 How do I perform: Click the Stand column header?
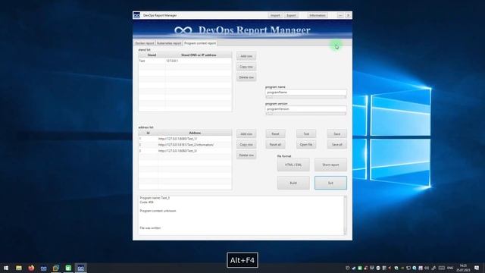[152, 55]
